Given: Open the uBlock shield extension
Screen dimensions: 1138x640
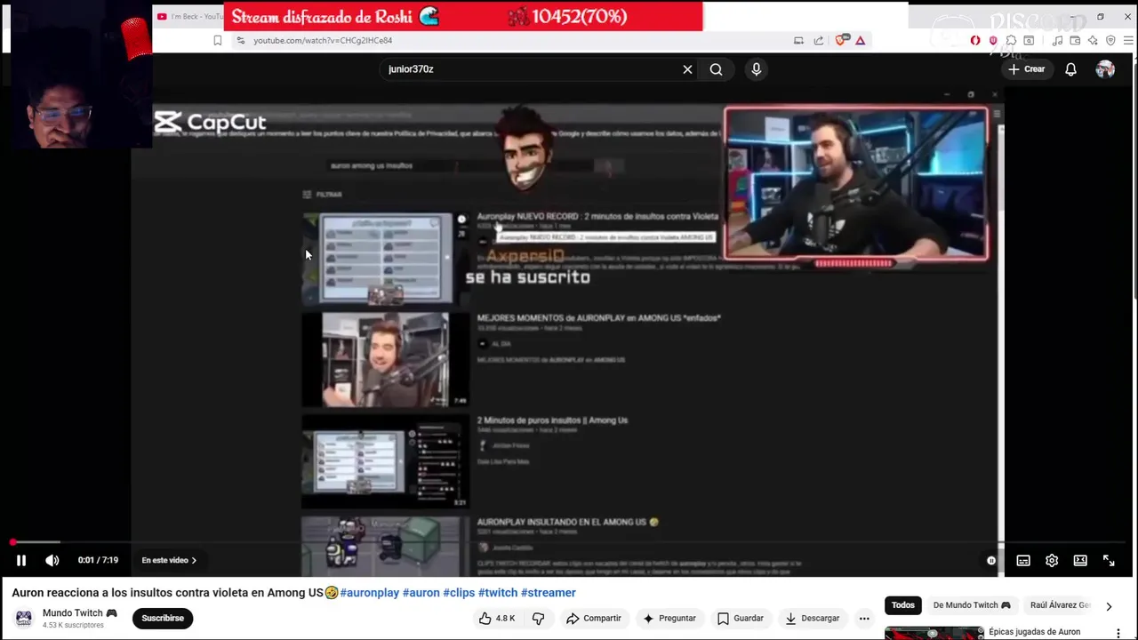Looking at the screenshot, I should click(993, 40).
